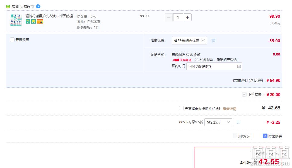Click the -35.00 store discount amount
The width and height of the screenshot is (292, 168).
click(x=274, y=41)
